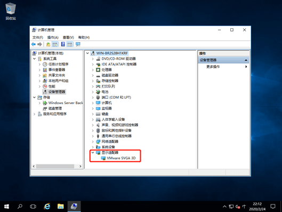The height and width of the screenshot is (212, 282).
Task: Select the VMware SVGA 3D device
Action: pos(121,158)
